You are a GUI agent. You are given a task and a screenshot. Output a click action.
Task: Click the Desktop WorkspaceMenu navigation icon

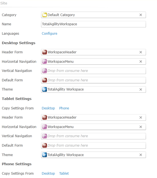(45, 62)
